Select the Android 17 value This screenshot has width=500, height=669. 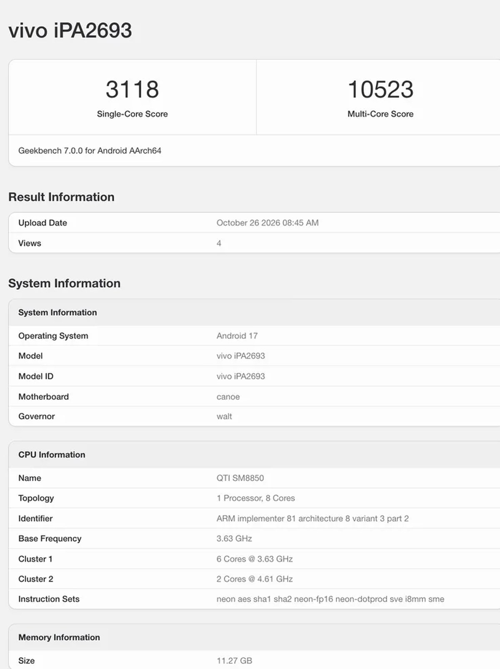[x=237, y=336]
